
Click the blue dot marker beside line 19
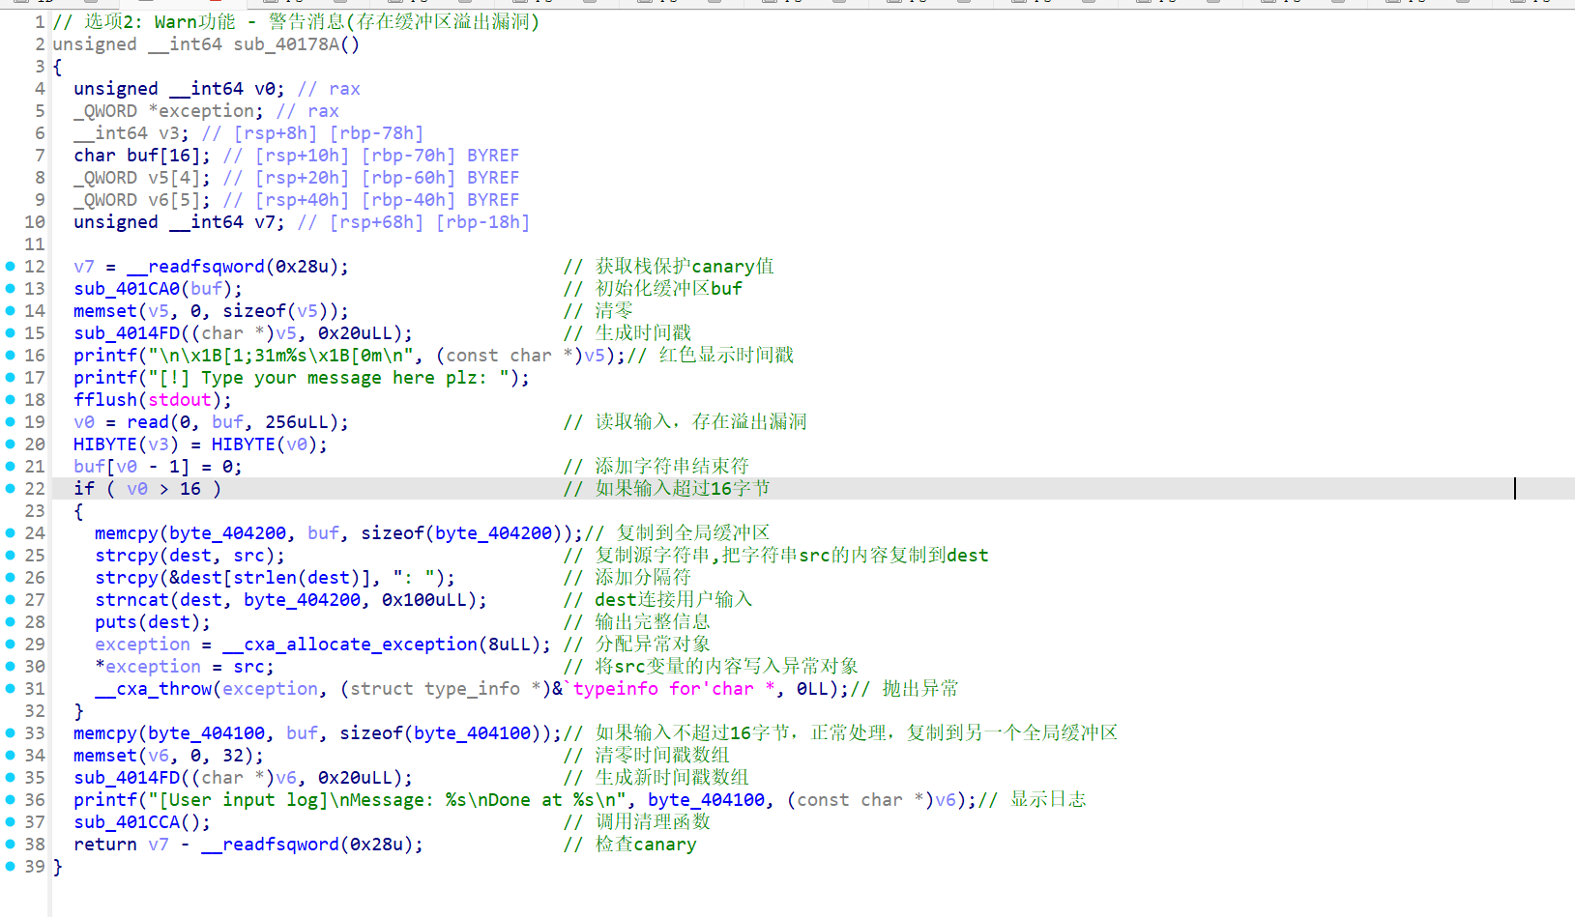pos(8,421)
